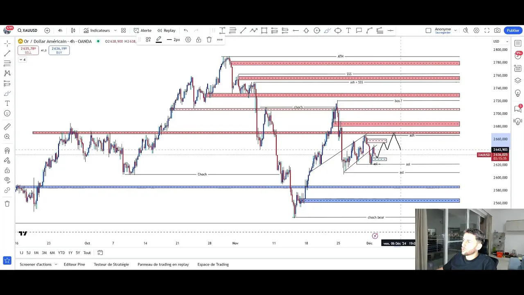This screenshot has height=295, width=524.
Task: Open the candlestick chart type menu
Action: (73, 30)
